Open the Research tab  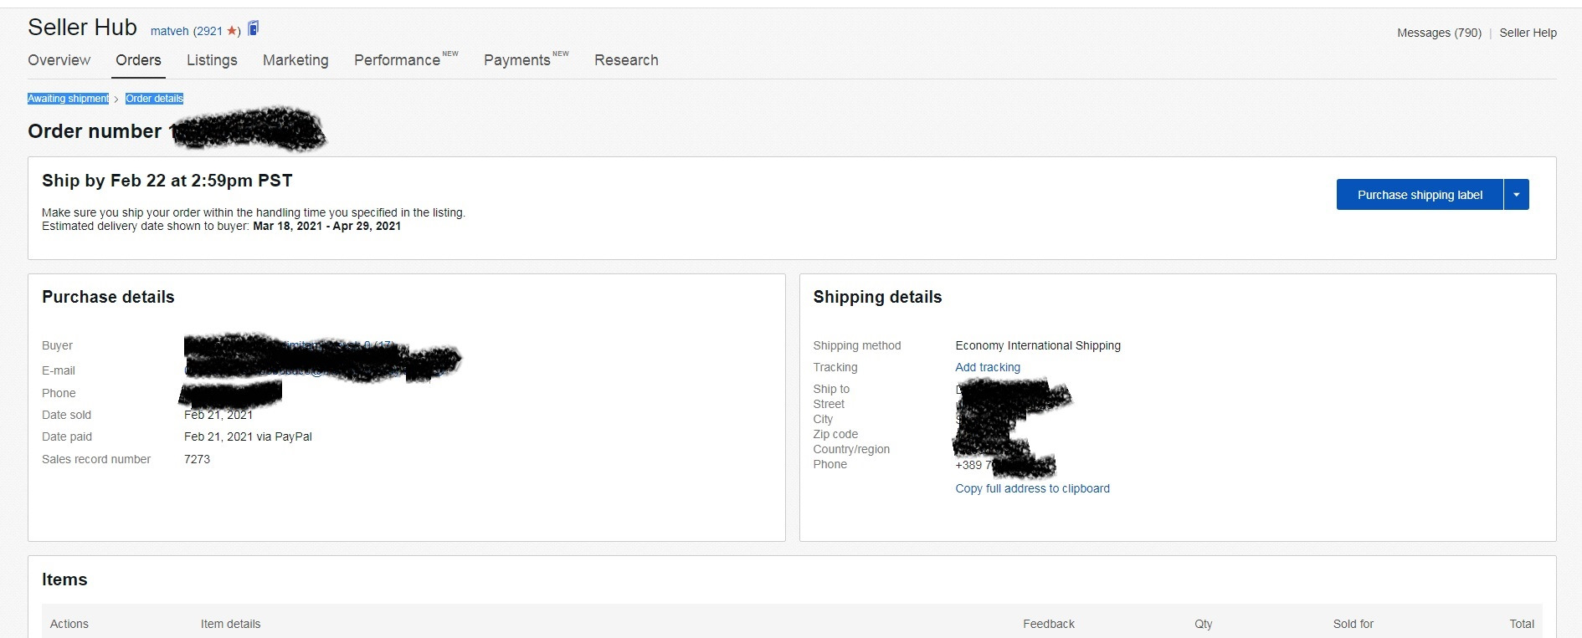(x=626, y=60)
